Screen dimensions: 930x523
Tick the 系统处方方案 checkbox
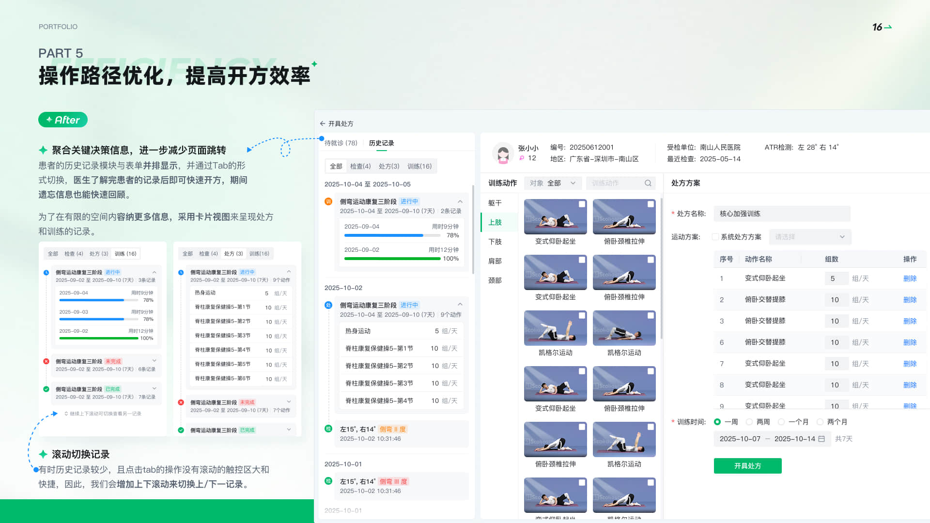pos(715,237)
